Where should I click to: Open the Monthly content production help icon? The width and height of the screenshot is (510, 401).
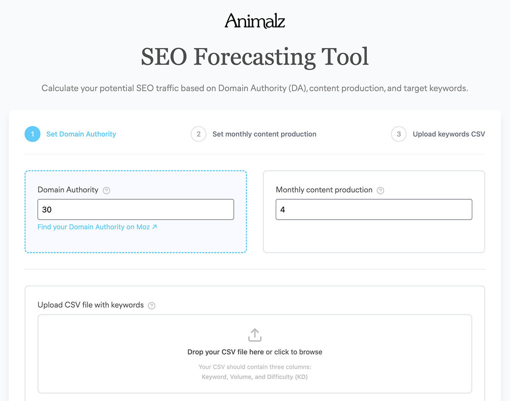point(380,191)
